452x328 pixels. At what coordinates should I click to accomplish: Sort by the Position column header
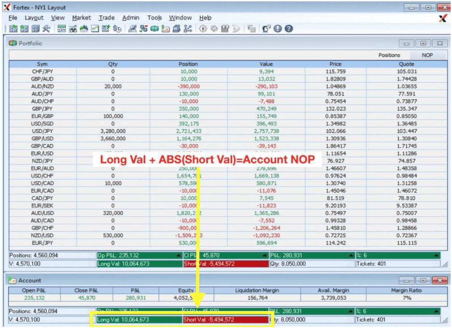[x=188, y=64]
